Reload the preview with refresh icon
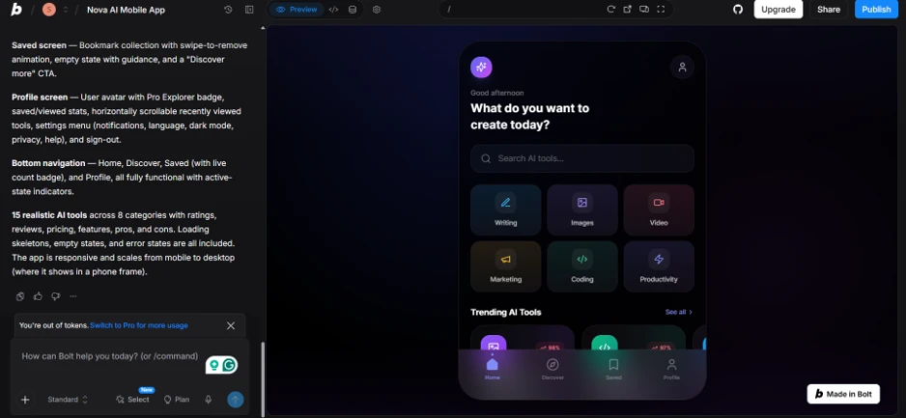Screen dimensions: 906x418 610,10
